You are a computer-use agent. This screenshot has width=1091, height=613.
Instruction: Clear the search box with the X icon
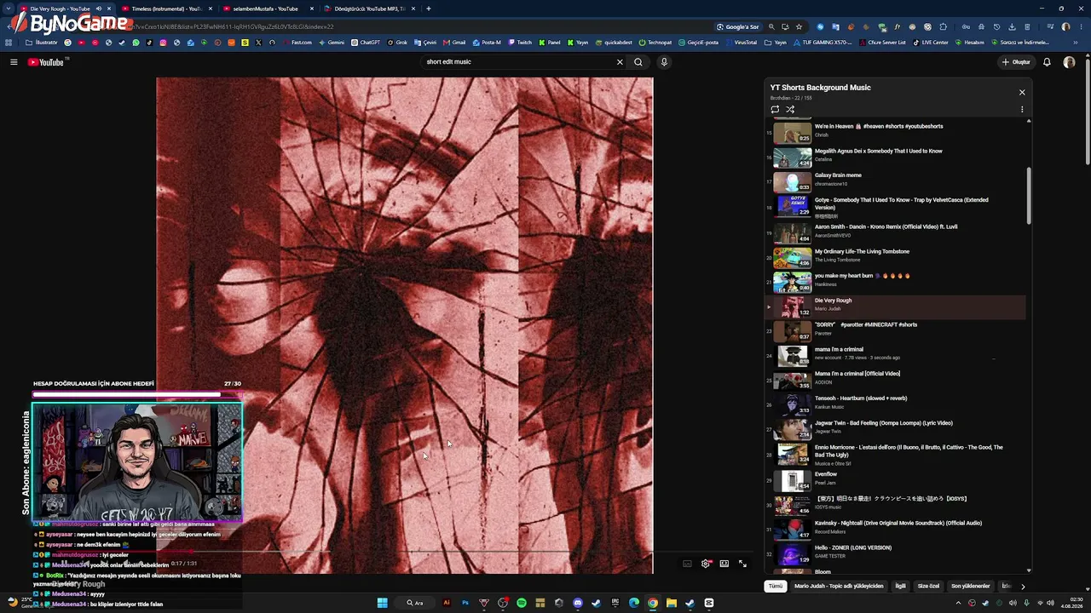click(x=620, y=62)
